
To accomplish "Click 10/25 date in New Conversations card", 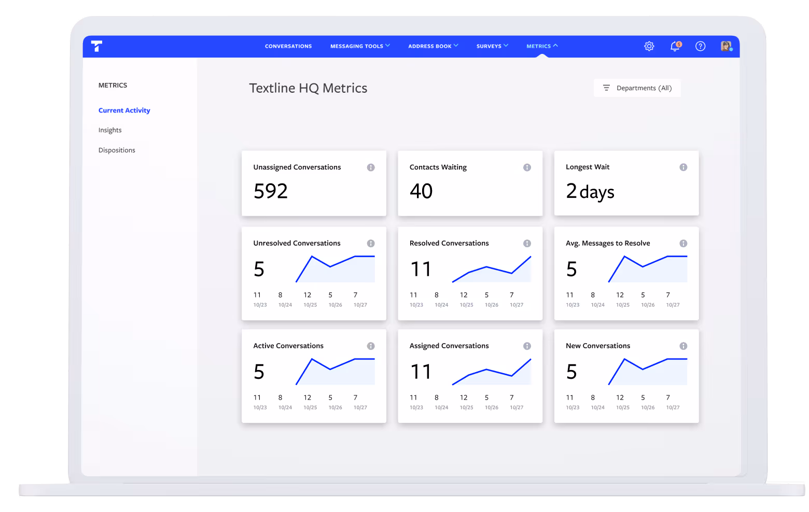I will tap(623, 407).
